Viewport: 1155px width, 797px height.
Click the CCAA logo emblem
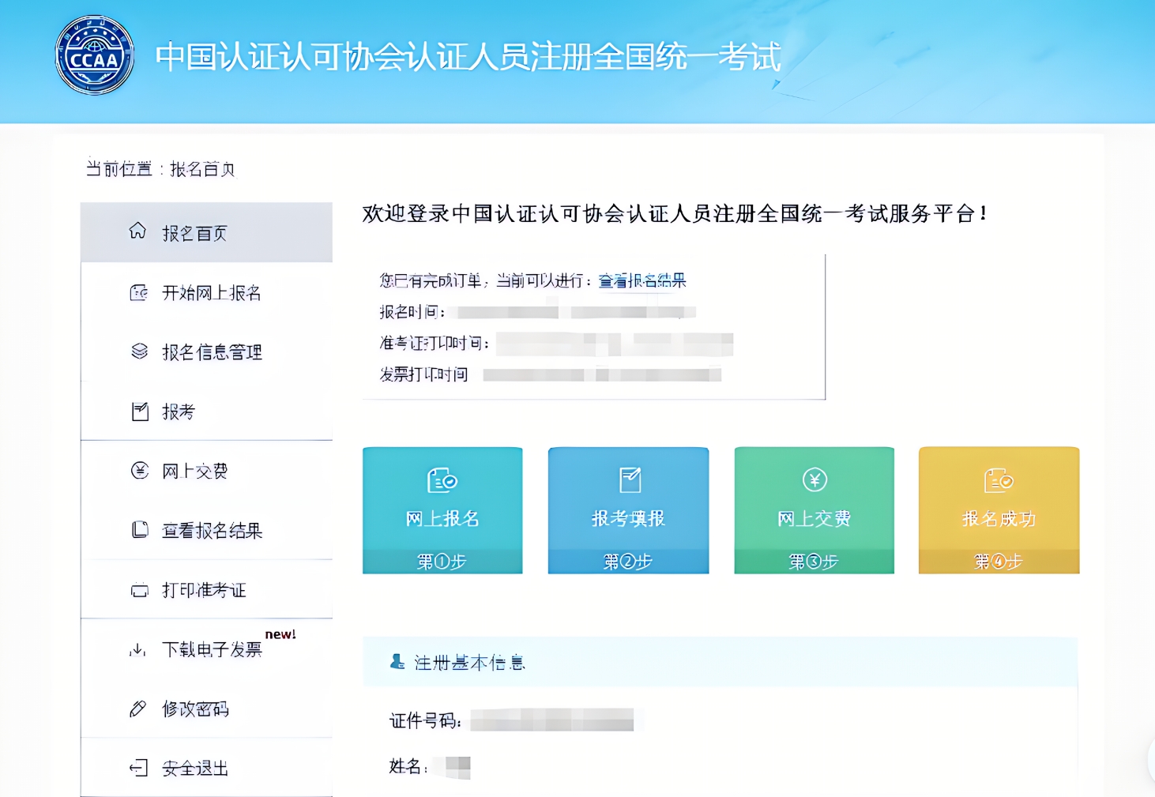click(x=94, y=55)
